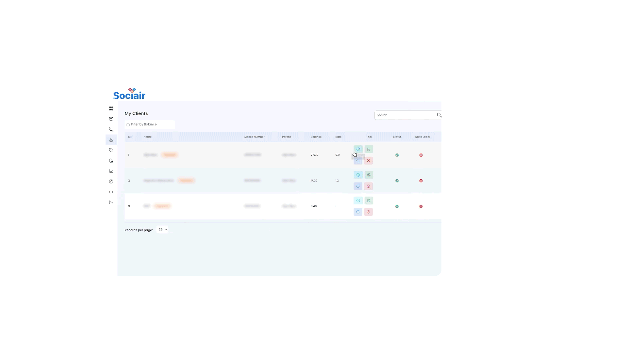Open the dashboard grid icon in sidebar
Viewport: 628px width, 352px height.
click(111, 109)
